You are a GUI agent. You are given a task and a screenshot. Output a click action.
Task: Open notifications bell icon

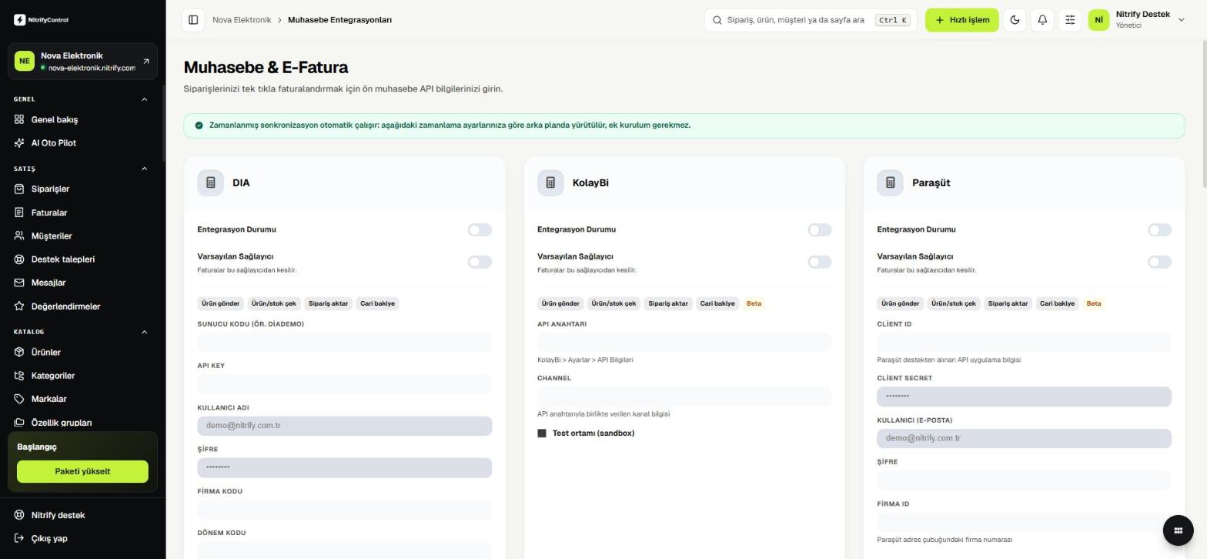(x=1042, y=20)
